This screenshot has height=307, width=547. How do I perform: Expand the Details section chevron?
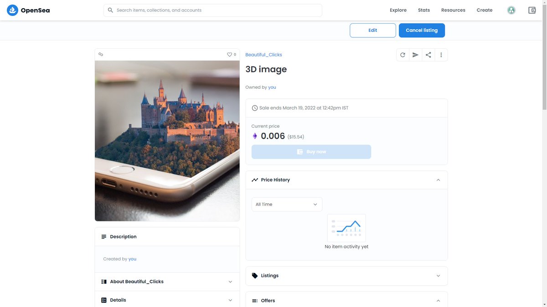point(230,300)
